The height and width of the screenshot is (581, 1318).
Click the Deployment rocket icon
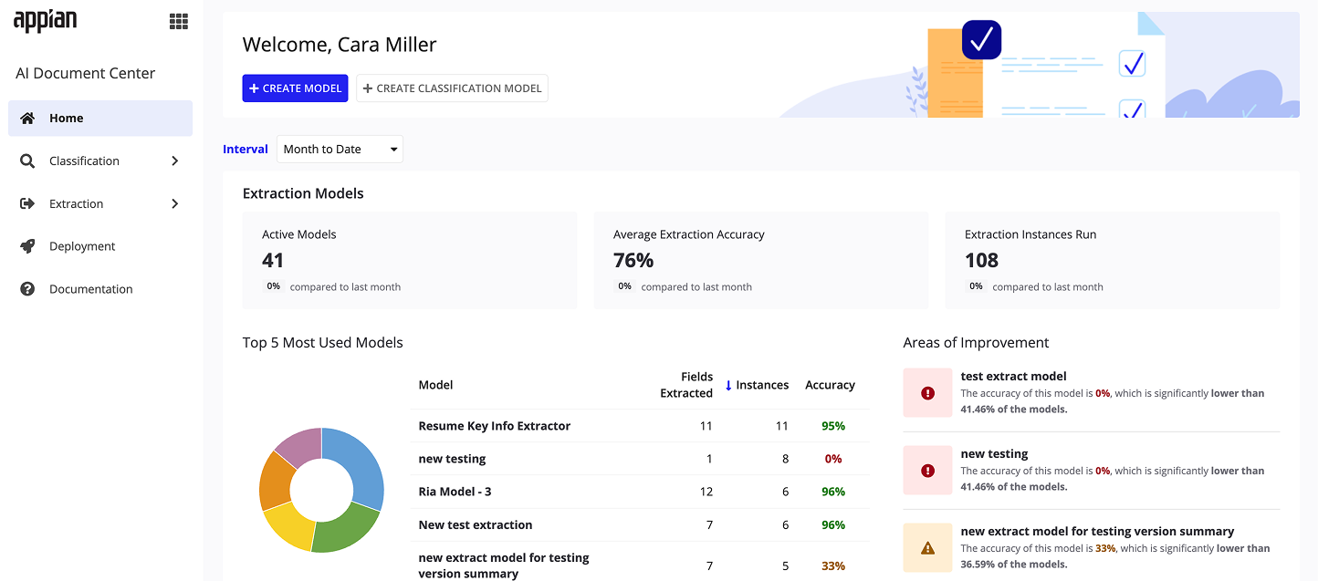coord(27,246)
